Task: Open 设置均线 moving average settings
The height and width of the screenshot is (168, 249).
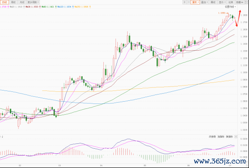Action: pyautogui.click(x=230, y=7)
